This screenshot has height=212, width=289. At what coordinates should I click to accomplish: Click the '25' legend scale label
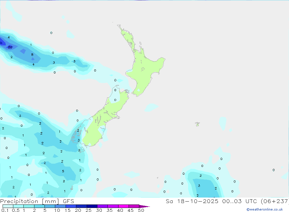88,210
